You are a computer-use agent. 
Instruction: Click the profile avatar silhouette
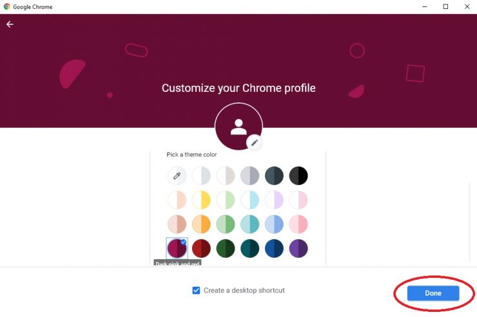[238, 127]
